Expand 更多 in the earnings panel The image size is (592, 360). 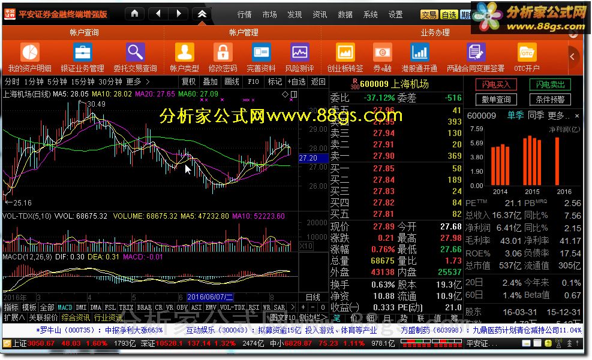558,116
